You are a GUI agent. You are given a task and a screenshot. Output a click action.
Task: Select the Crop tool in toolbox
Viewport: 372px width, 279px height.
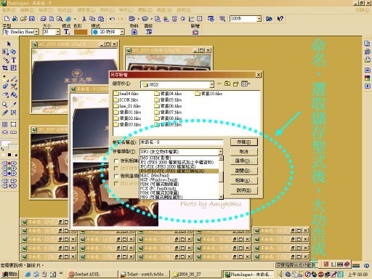(x=5, y=68)
